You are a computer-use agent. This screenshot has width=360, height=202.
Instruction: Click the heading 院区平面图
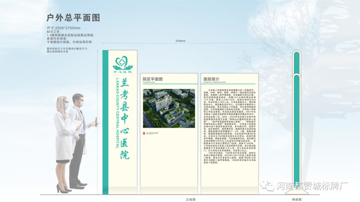(152, 79)
